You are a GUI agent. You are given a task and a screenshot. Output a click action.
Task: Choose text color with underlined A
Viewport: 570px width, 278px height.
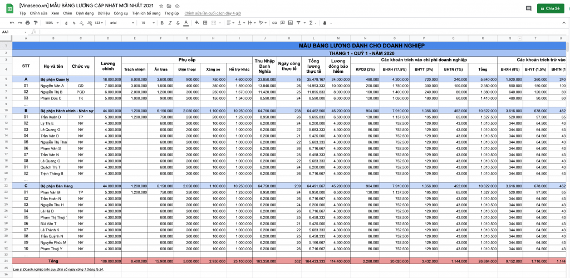pyautogui.click(x=186, y=23)
